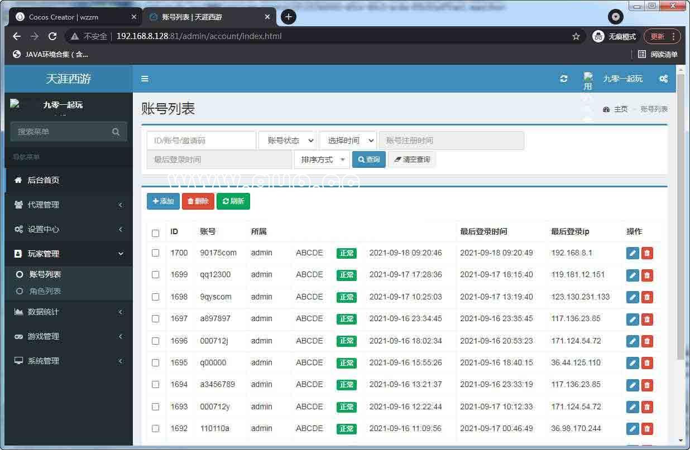Click delete trash icon for account 110110a

pos(647,429)
